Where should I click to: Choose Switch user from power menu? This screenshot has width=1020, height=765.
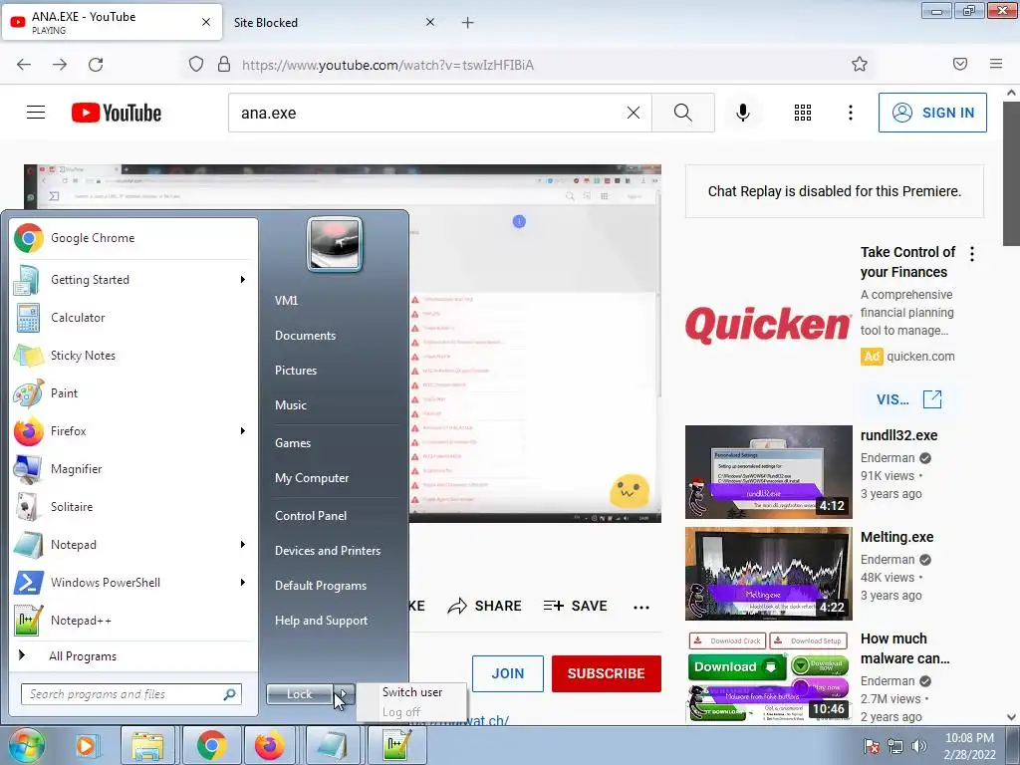(x=412, y=692)
